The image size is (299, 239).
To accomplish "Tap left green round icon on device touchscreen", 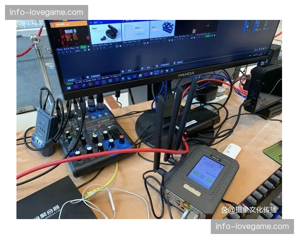I will click(197, 174).
